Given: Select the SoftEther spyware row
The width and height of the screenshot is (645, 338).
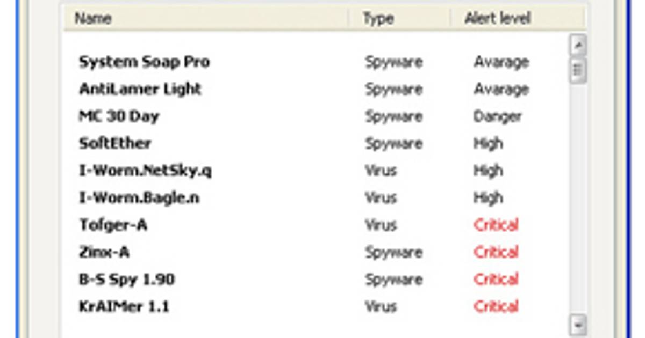Looking at the screenshot, I should pos(115,143).
